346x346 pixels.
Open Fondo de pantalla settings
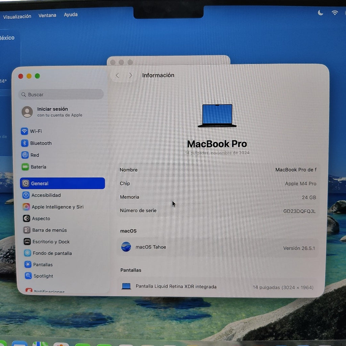pyautogui.click(x=48, y=253)
